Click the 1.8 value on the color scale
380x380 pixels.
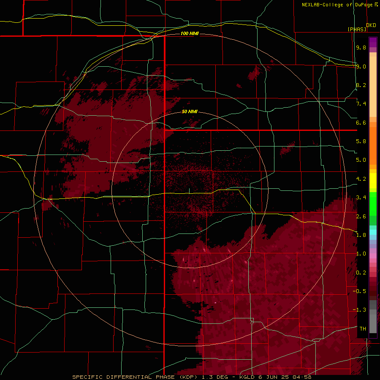(x=361, y=235)
